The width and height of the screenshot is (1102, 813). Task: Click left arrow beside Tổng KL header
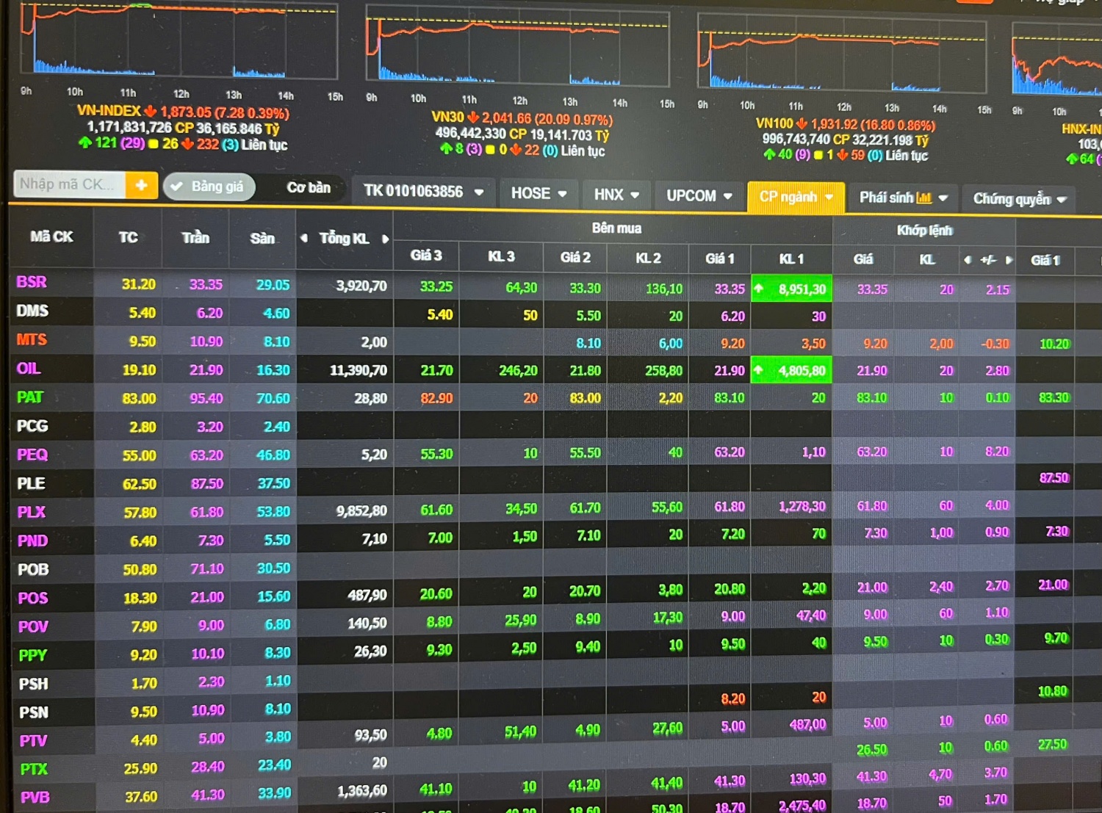[304, 238]
